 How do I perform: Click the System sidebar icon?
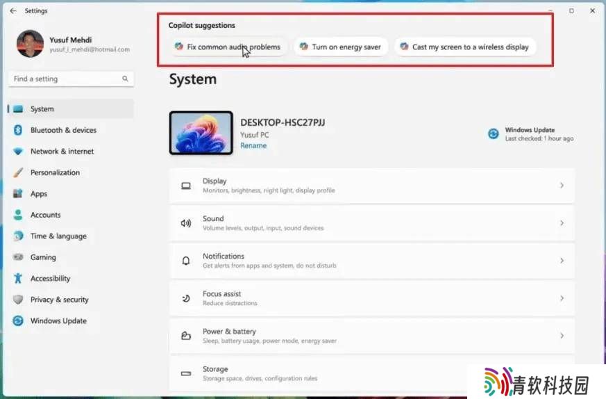[18, 109]
